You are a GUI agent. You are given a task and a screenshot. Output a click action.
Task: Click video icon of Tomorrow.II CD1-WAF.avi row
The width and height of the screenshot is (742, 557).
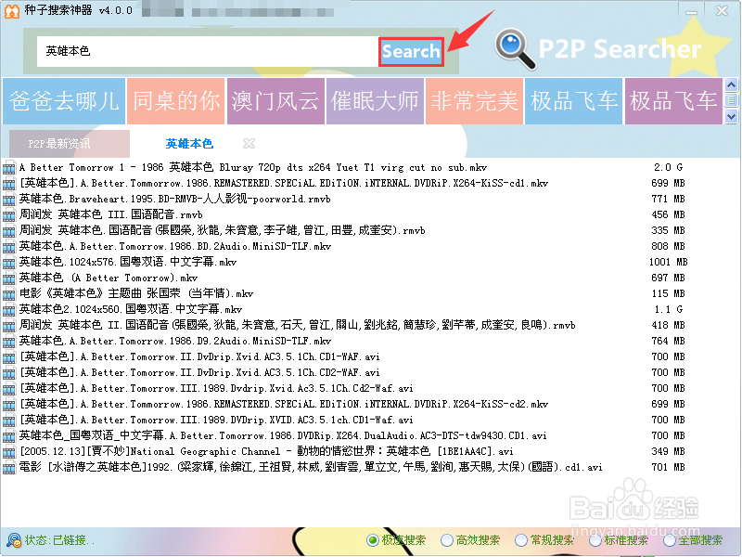(9, 357)
